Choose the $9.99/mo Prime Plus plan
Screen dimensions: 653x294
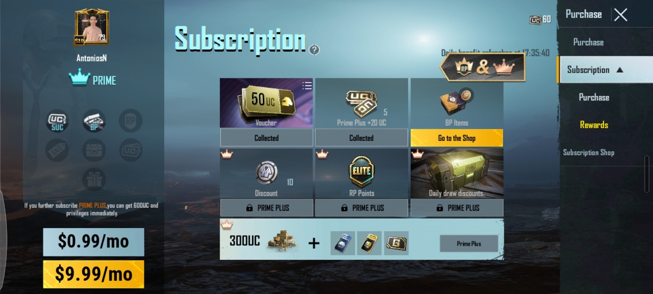pos(93,274)
